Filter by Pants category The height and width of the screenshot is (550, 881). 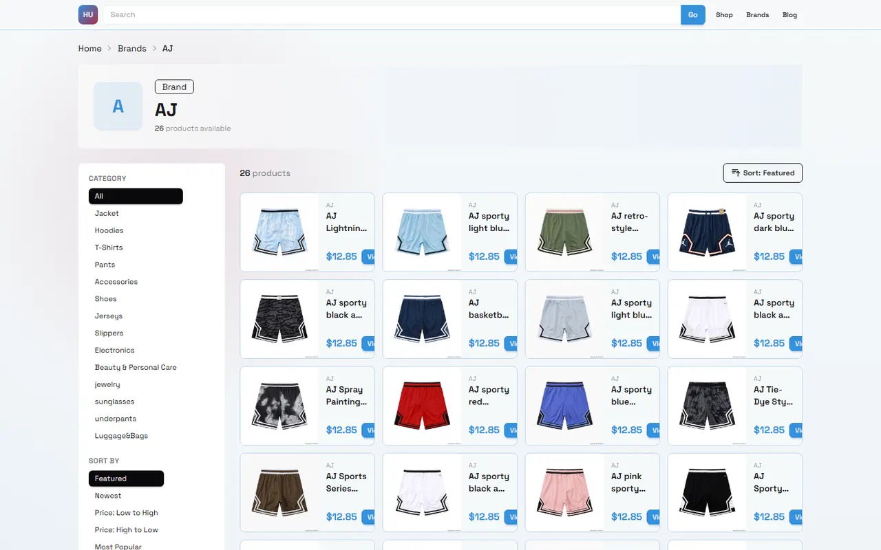tap(105, 265)
